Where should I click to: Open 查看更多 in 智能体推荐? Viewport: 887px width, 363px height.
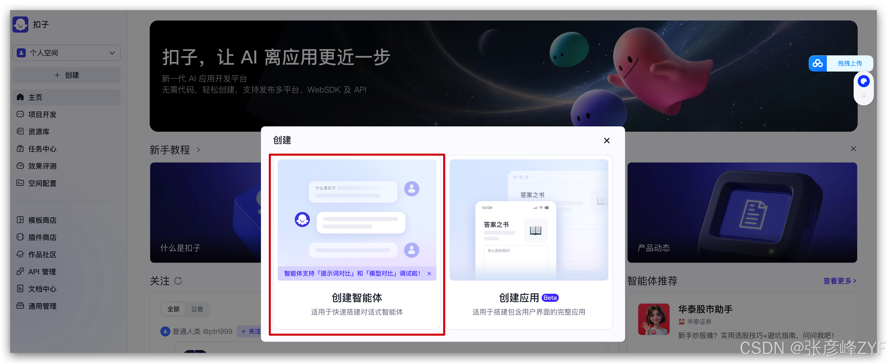[x=839, y=281]
